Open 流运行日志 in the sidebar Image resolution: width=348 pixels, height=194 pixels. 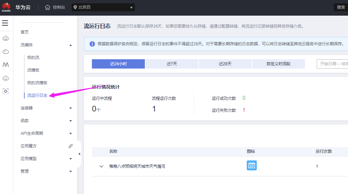[x=37, y=96]
